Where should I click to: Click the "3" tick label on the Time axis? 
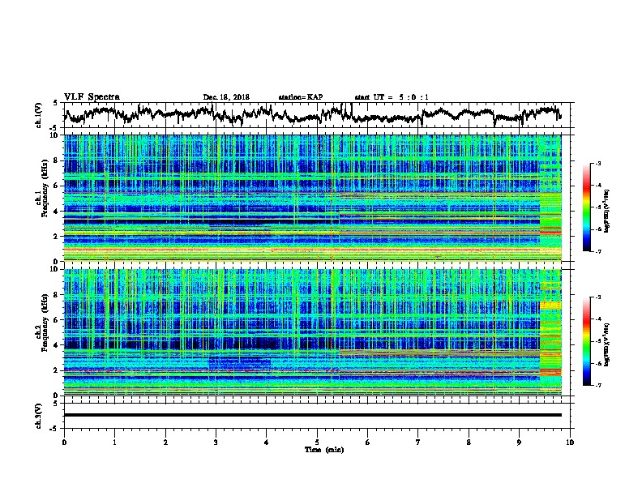tap(216, 443)
